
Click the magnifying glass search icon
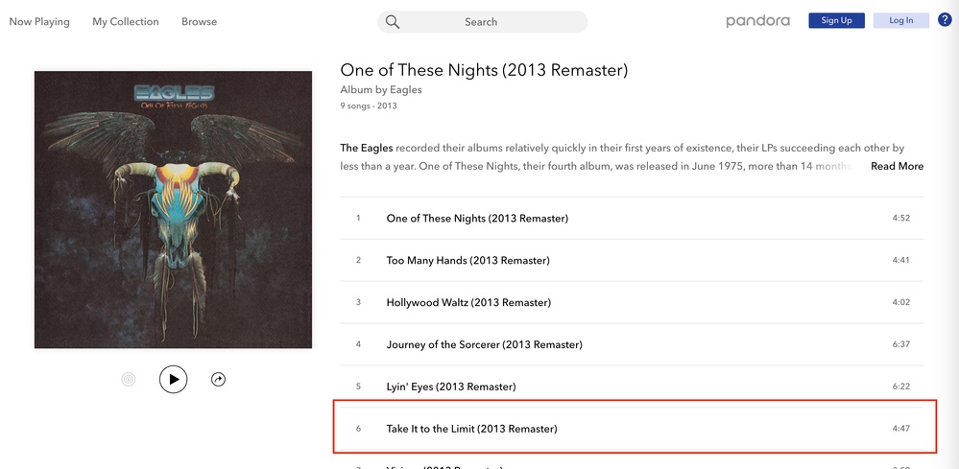(393, 22)
